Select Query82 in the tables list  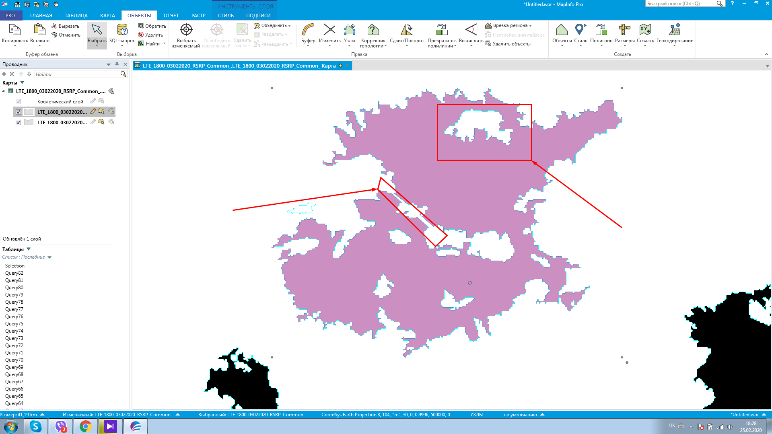[x=14, y=273]
